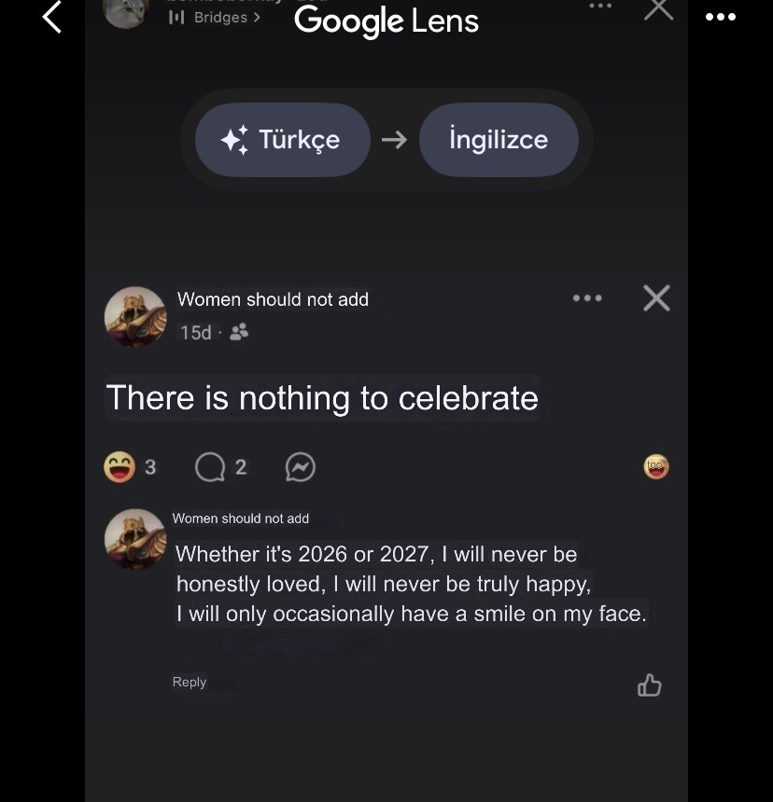773x802 pixels.
Task: Open the commenter's profile picture
Action: (x=135, y=539)
